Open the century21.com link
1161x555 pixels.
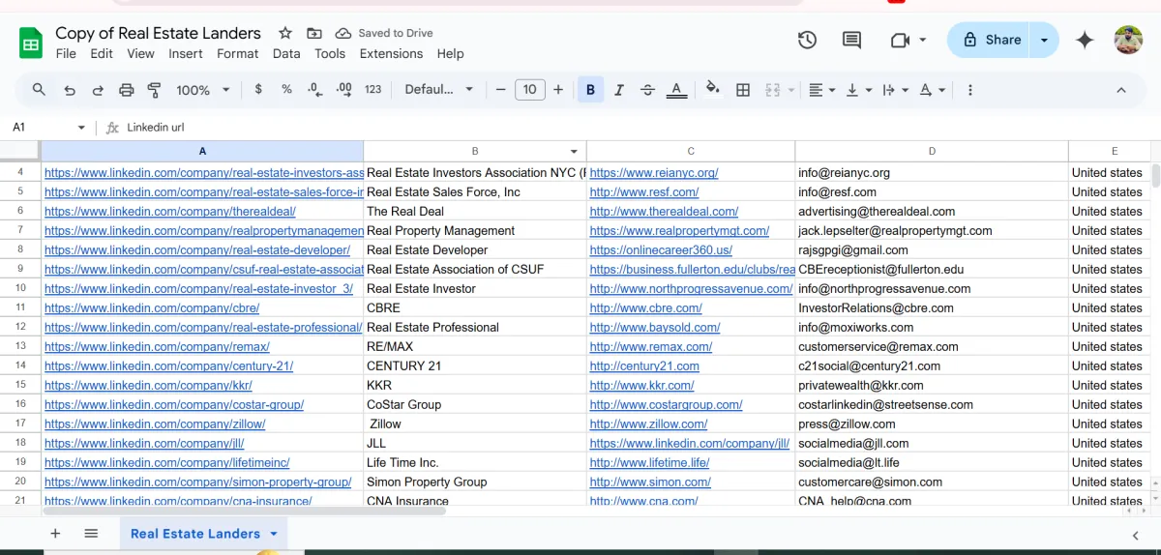(644, 365)
